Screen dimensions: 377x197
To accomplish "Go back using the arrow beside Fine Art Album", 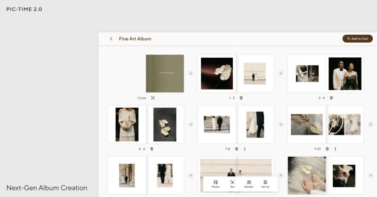I will (111, 38).
